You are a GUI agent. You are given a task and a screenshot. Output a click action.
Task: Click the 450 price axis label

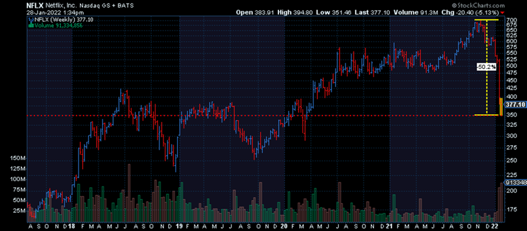click(x=510, y=80)
